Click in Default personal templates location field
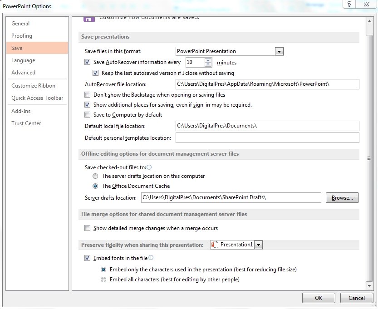The height and width of the screenshot is (309, 378). point(267,138)
